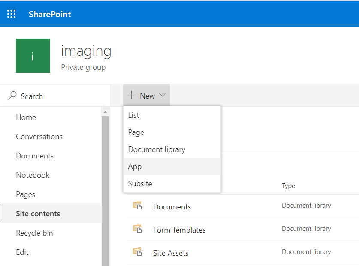The image size is (359, 266).
Task: Click the SharePoint header title
Action: point(50,14)
